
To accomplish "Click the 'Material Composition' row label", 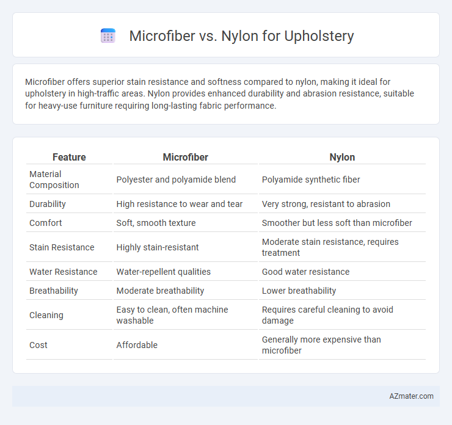I will click(54, 180).
